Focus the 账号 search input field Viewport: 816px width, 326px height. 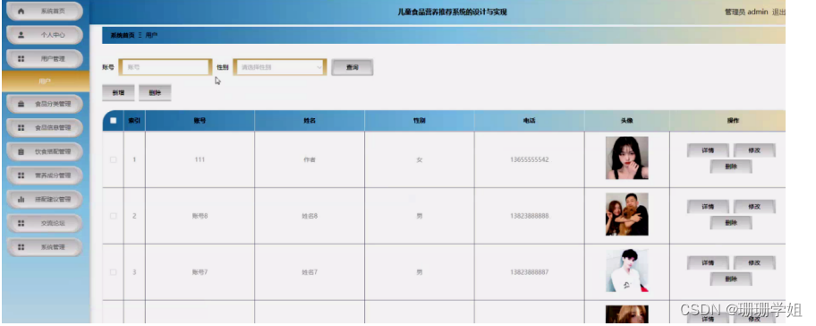(x=166, y=67)
